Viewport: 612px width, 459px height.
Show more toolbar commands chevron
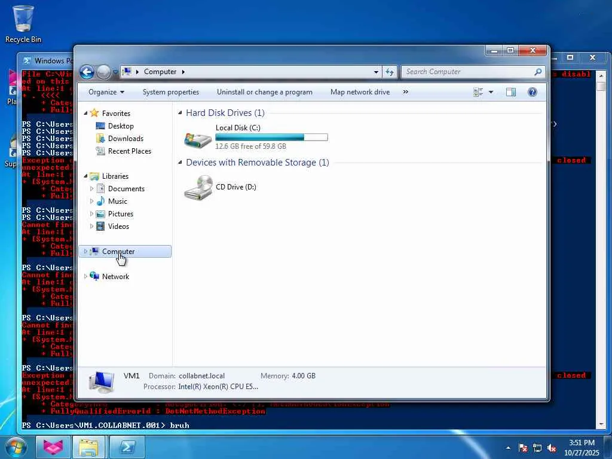(406, 92)
